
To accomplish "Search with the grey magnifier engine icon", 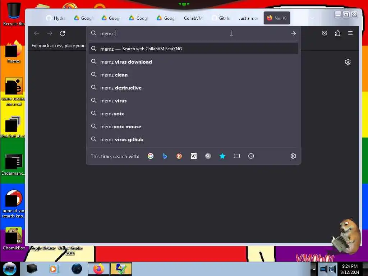I will [208, 156].
